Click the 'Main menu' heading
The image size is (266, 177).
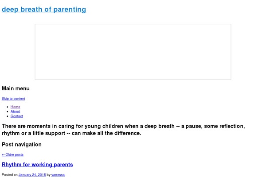pos(16,88)
